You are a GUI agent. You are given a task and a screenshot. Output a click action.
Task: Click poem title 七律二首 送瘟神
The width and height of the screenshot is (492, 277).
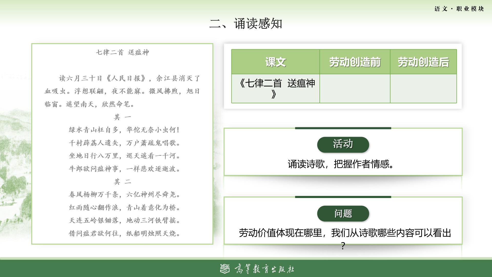coord(122,52)
